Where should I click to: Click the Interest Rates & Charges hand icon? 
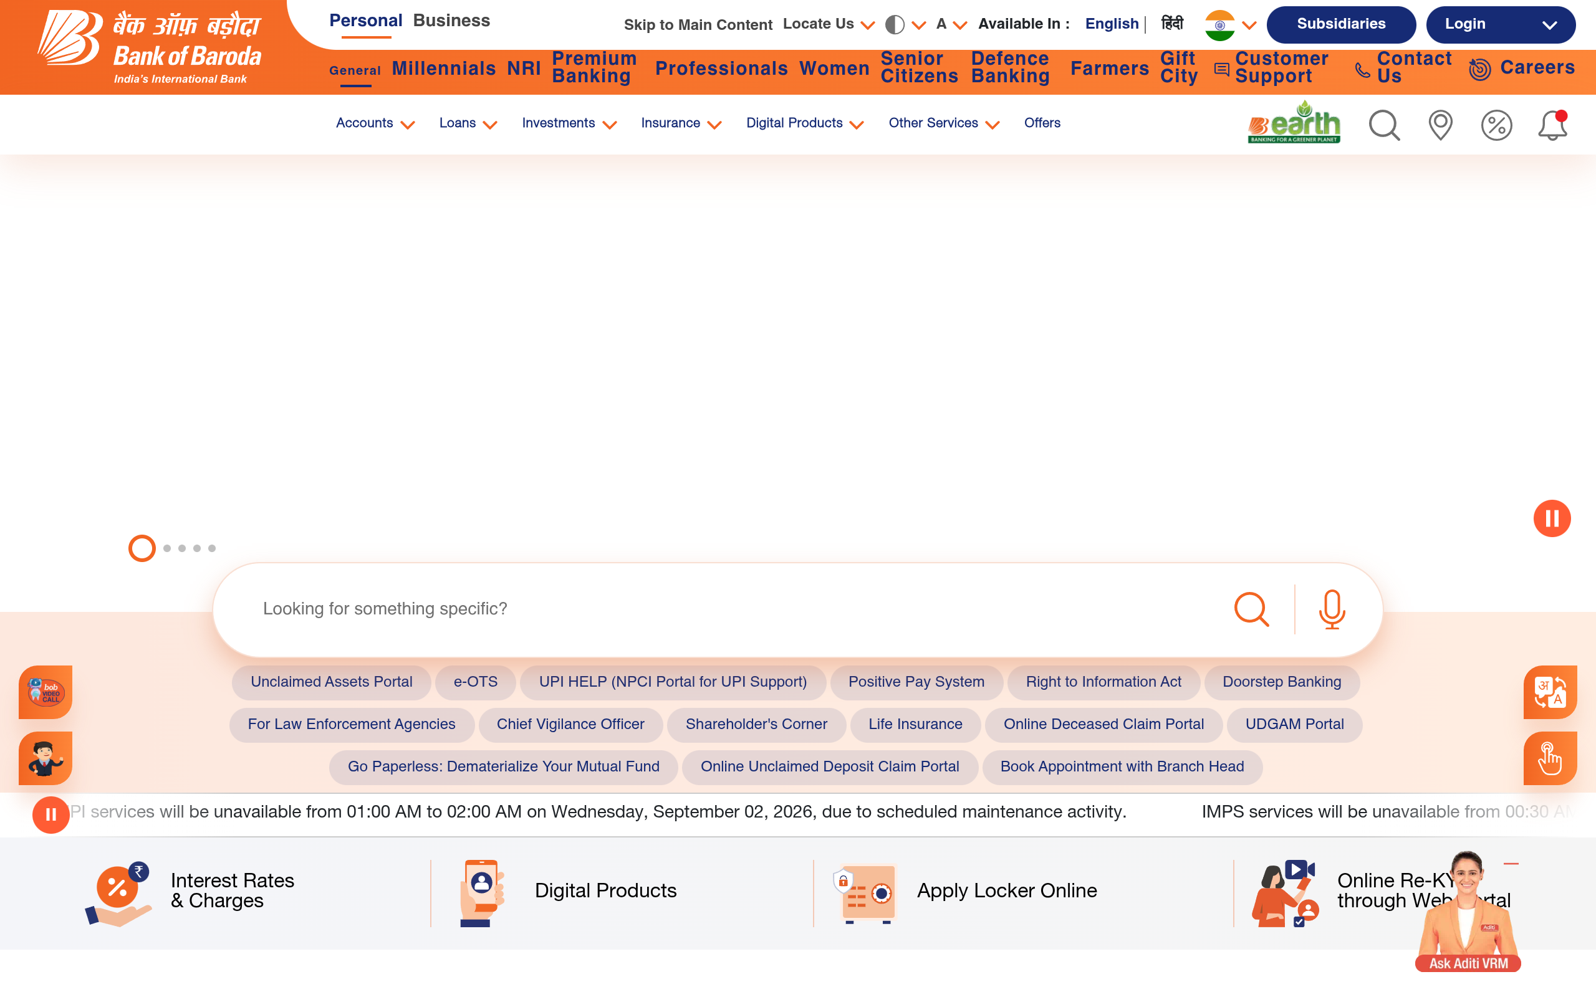117,894
